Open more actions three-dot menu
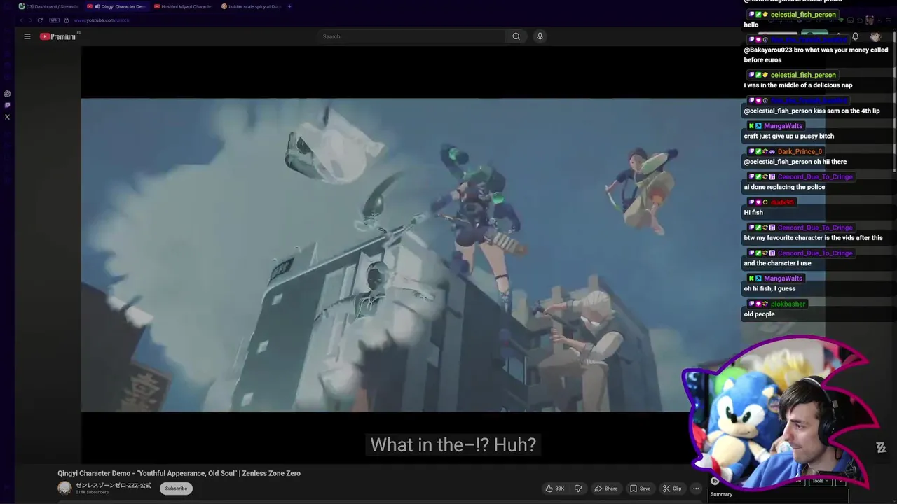The image size is (897, 504). (x=696, y=489)
